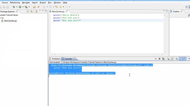Viewport: 190px width, 106px height.
Task: Click the Back navigation arrow icon
Action: 61,7
